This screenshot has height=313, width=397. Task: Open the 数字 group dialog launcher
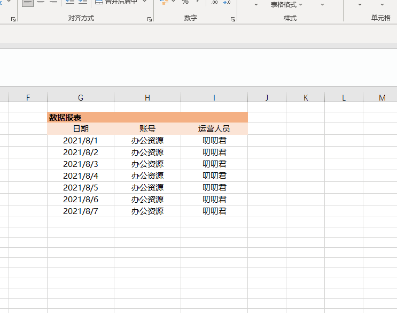point(233,19)
